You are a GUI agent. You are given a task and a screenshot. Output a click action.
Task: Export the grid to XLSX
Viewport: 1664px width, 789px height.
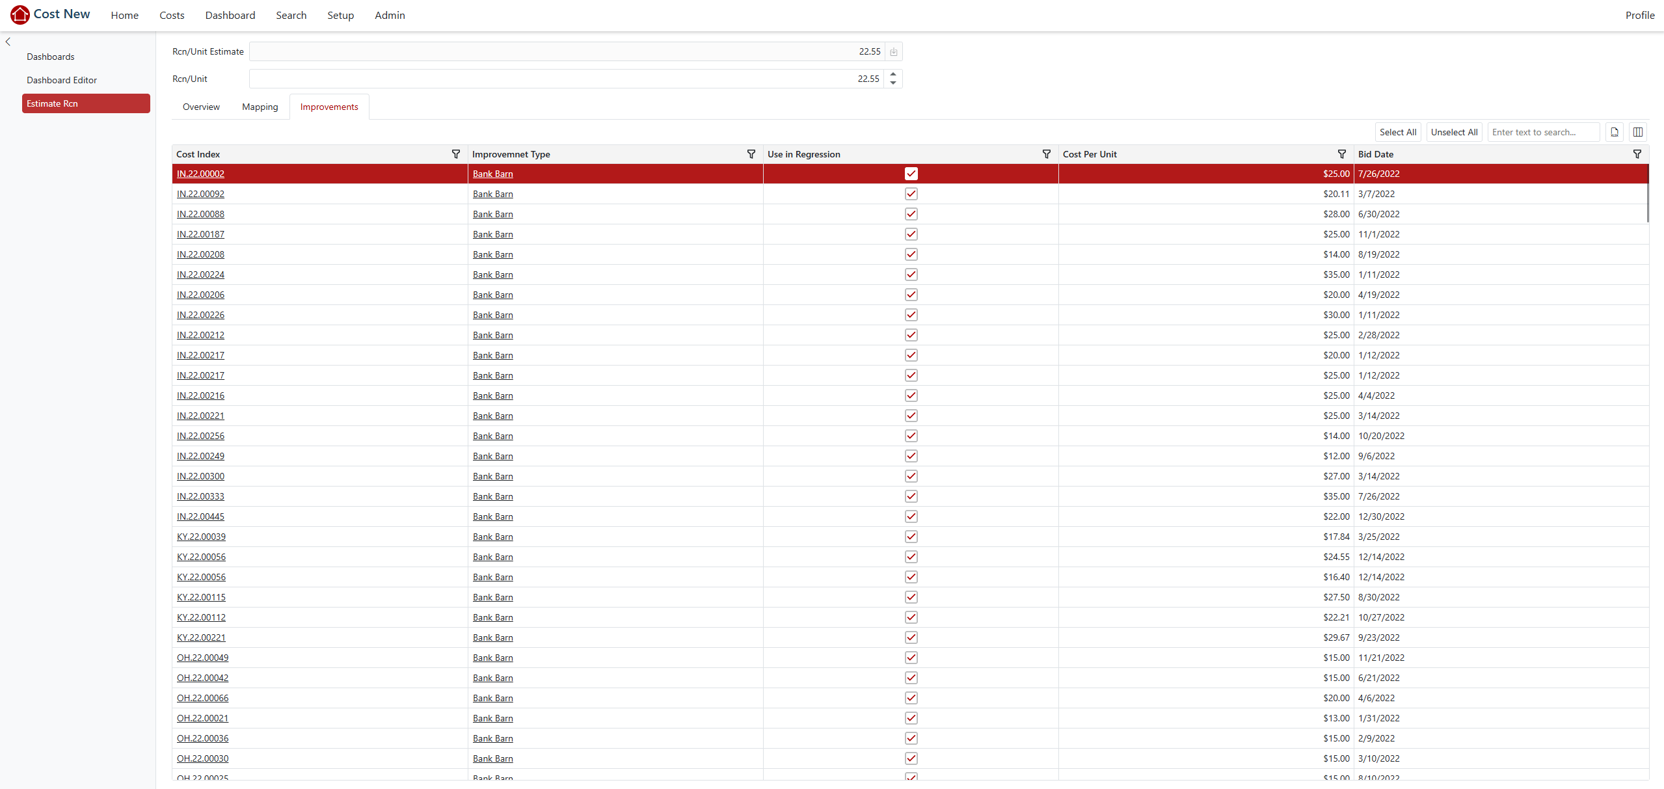[x=1614, y=132]
